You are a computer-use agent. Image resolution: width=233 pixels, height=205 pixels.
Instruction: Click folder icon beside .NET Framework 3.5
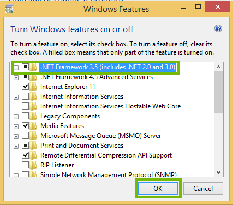[33, 67]
